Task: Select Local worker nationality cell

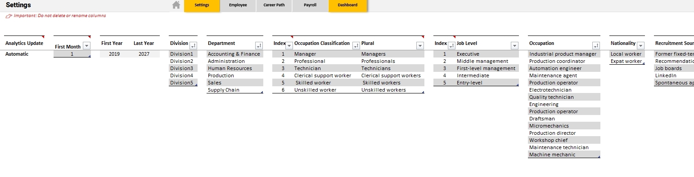Action: pos(627,54)
